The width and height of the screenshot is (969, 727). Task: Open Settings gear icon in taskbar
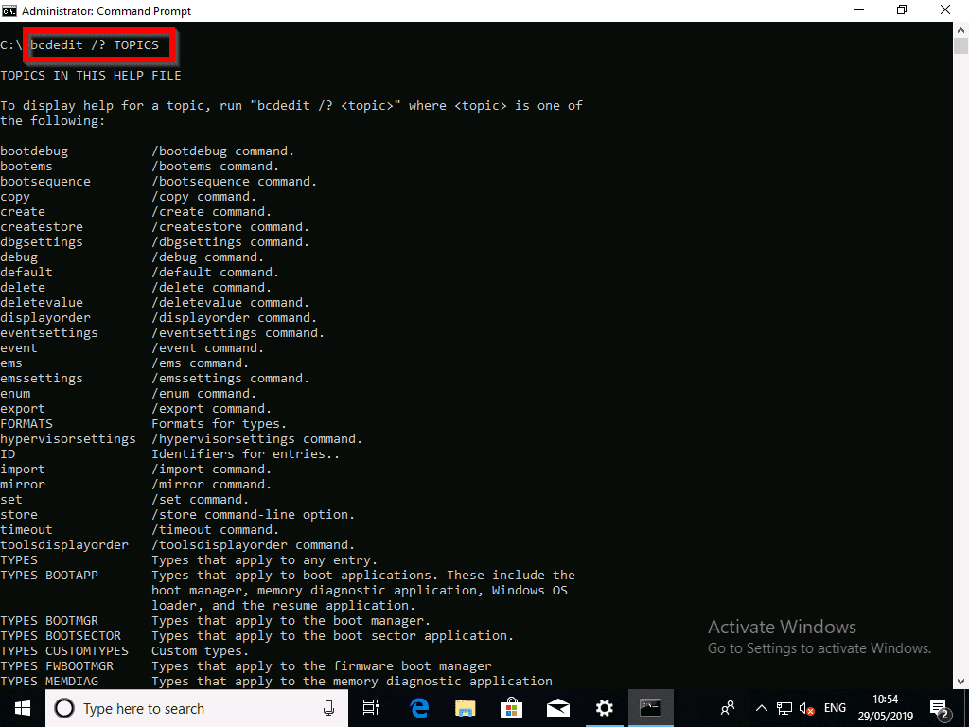coord(604,707)
